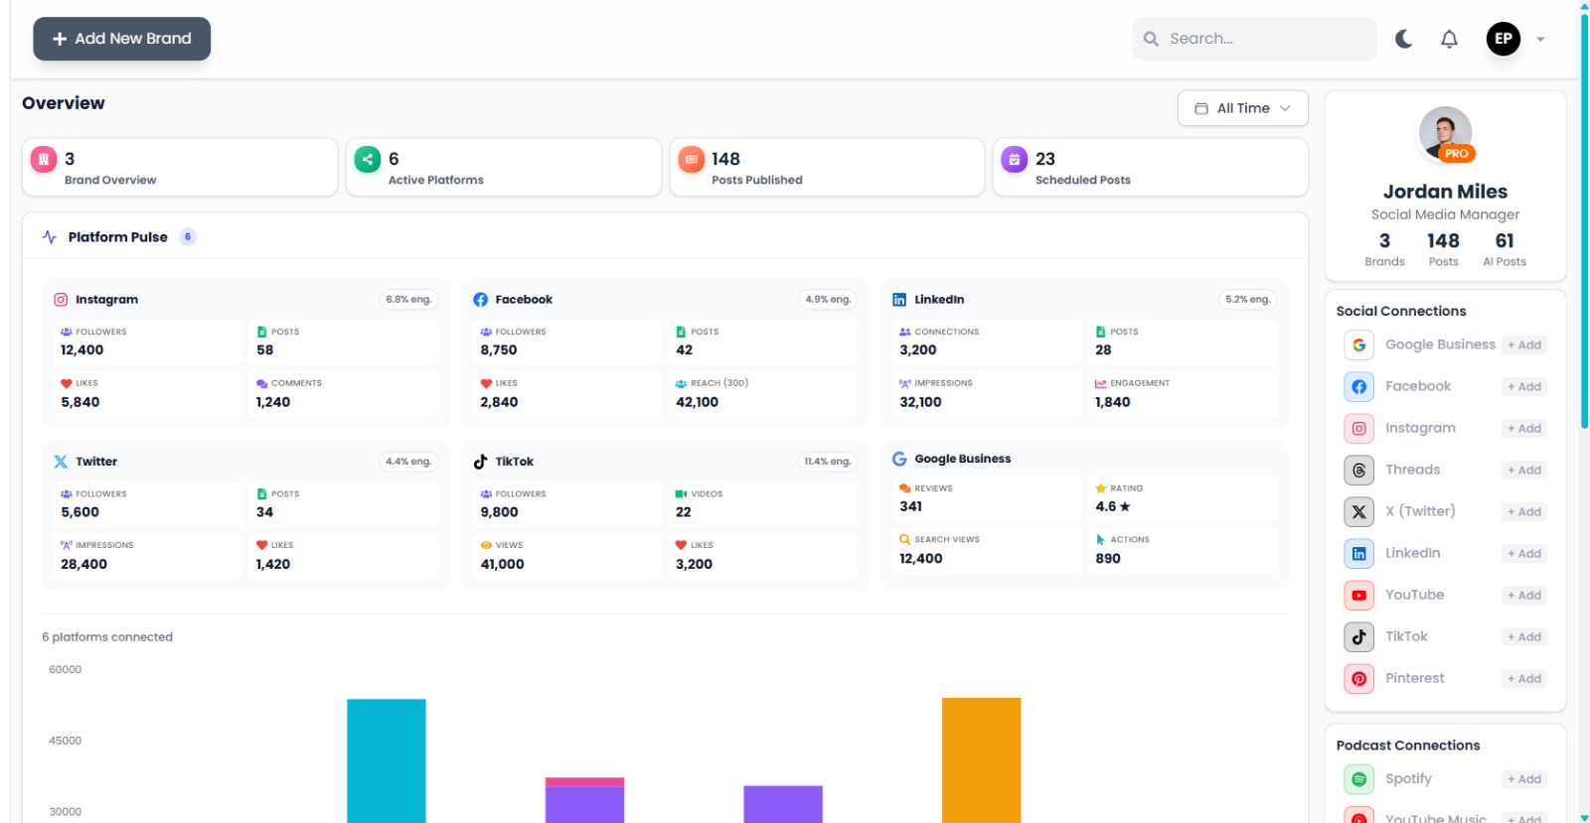
Task: Click the orange chart bar
Action: point(981,760)
